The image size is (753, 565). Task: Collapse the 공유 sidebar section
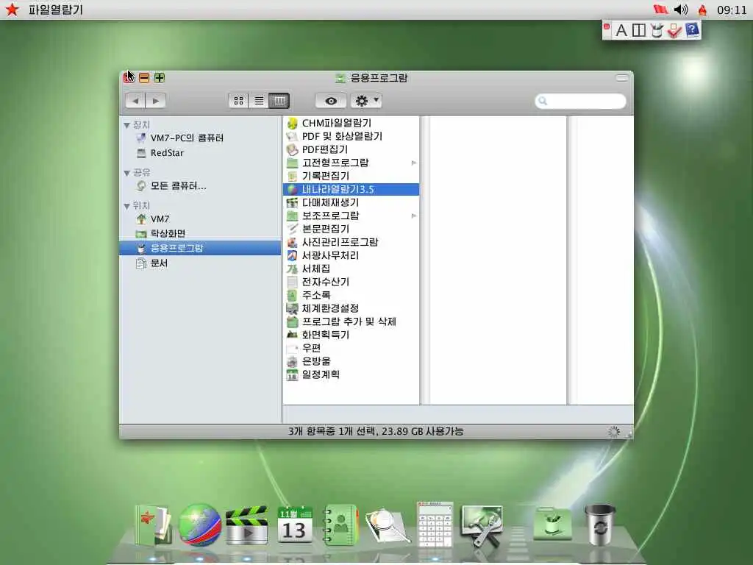(x=126, y=173)
